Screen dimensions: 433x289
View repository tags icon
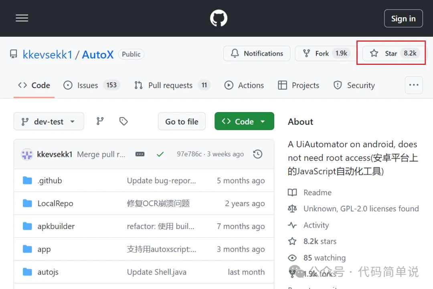pos(123,121)
